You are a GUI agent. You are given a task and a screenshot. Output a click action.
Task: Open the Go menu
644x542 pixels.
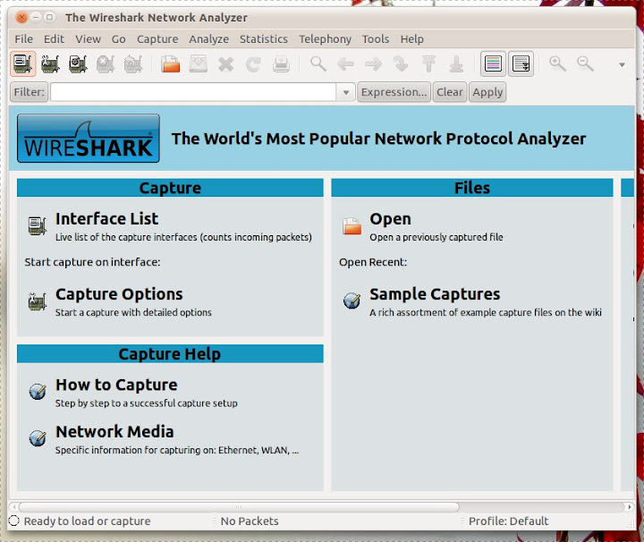pyautogui.click(x=119, y=39)
